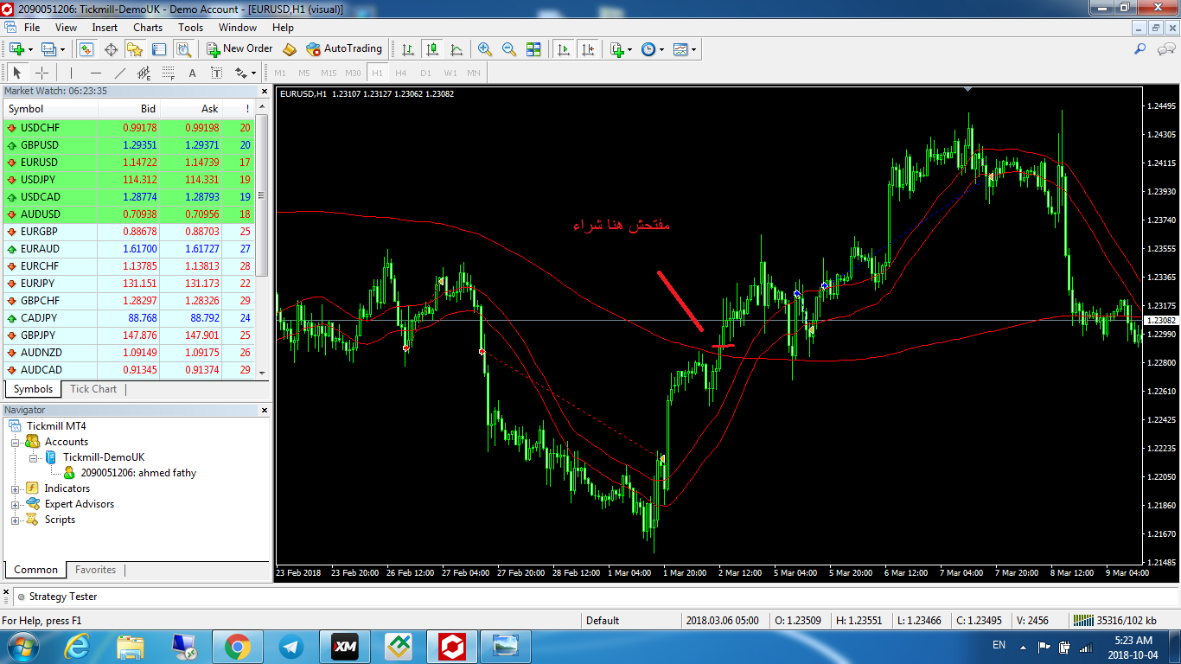Toggle the AutoTrading button
Image resolution: width=1181 pixels, height=664 pixels.
click(343, 49)
